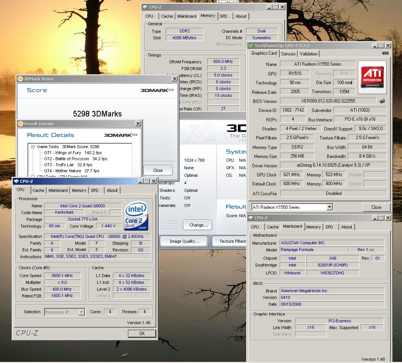Open About tab in front CPU-Z window
The height and width of the screenshot is (363, 402).
(112, 190)
